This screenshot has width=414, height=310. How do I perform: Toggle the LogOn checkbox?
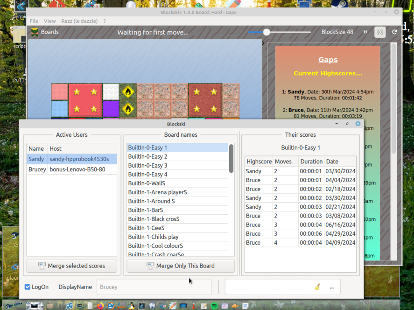28,287
